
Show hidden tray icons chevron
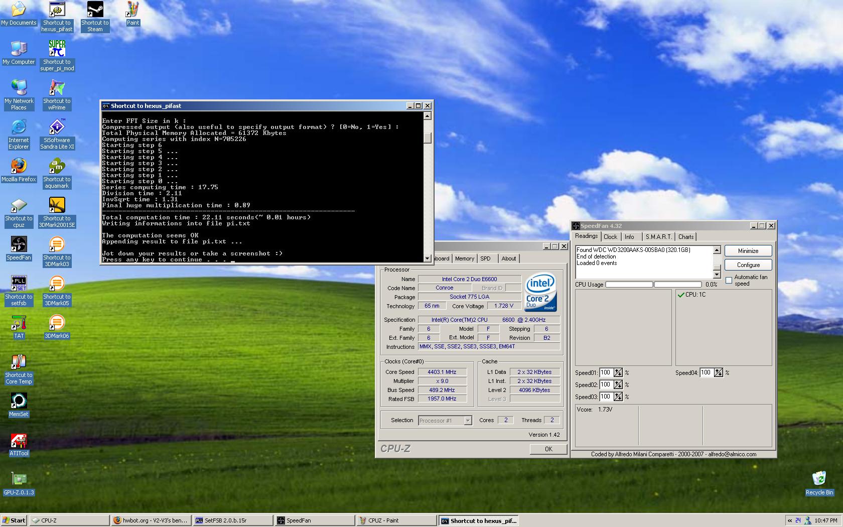[790, 521]
